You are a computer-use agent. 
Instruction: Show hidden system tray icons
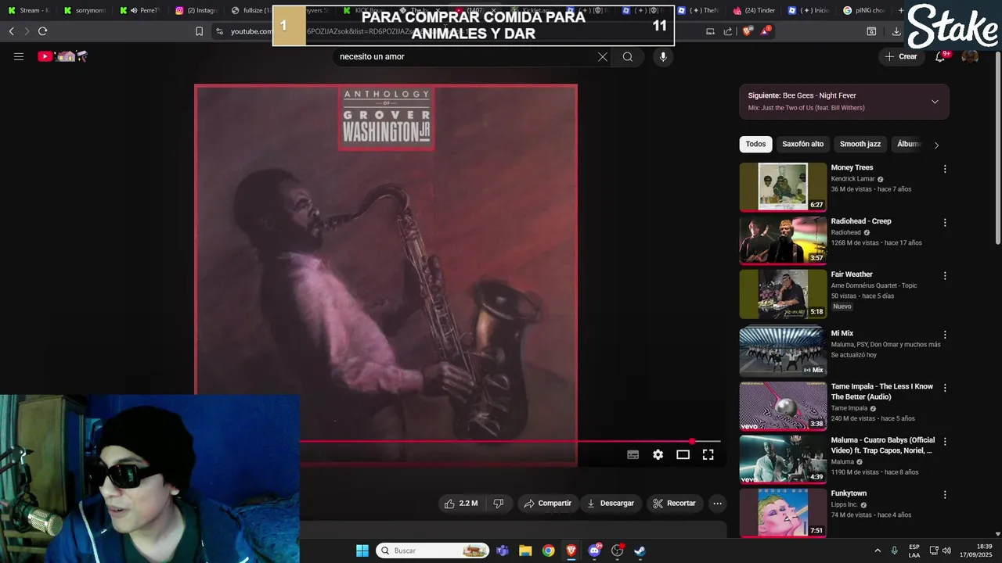[x=877, y=550]
